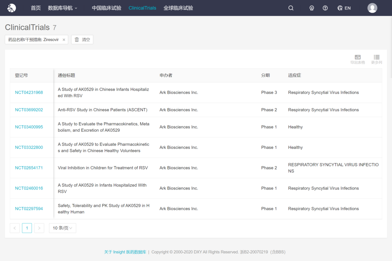This screenshot has height=261, width=392.
Task: Click the trash icon to clear filters
Action: pyautogui.click(x=77, y=40)
